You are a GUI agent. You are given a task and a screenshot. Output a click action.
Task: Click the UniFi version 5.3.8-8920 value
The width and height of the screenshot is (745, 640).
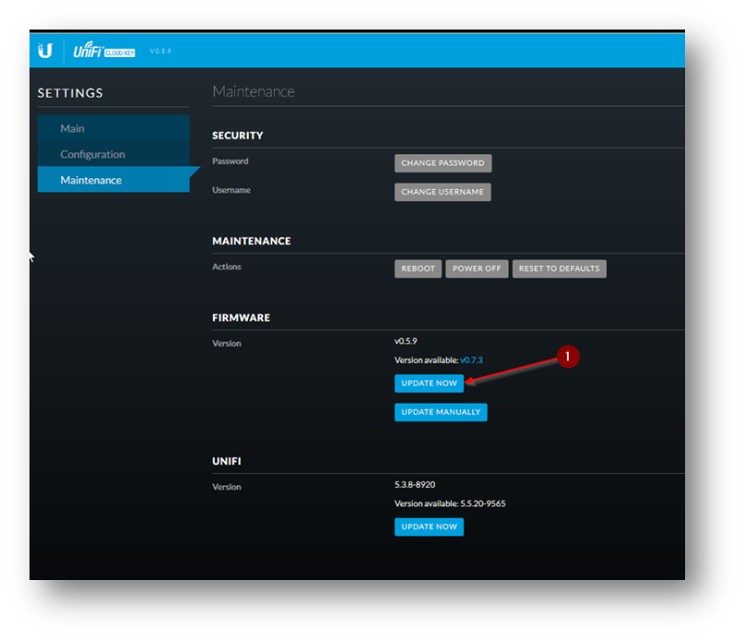click(415, 485)
